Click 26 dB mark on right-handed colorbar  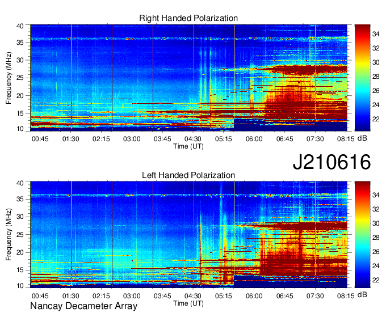376,91
